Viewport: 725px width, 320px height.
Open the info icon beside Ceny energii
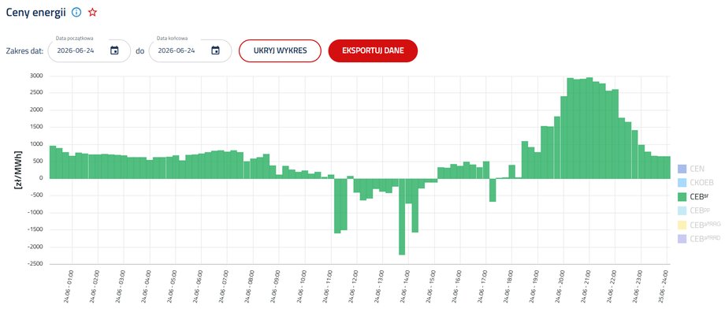[x=76, y=13]
